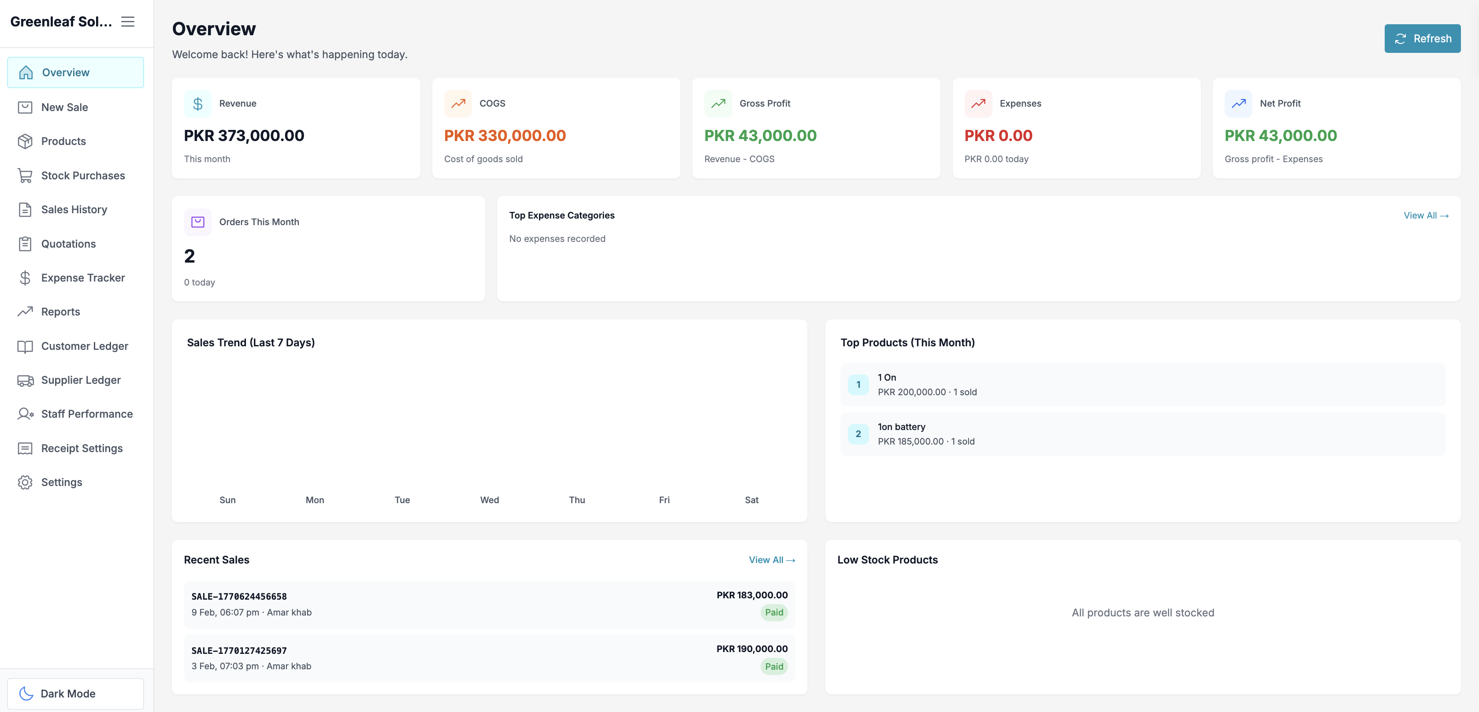The height and width of the screenshot is (712, 1479).
Task: Click the COGS card trend icon
Action: (458, 104)
